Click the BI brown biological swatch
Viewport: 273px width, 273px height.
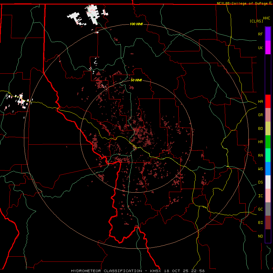(268, 223)
